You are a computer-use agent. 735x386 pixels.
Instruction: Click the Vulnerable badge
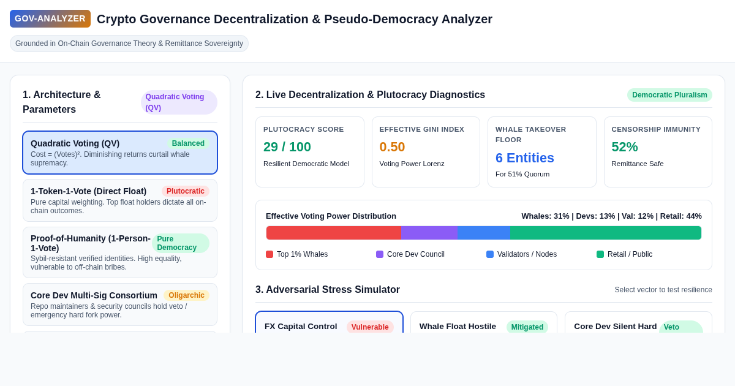click(370, 327)
